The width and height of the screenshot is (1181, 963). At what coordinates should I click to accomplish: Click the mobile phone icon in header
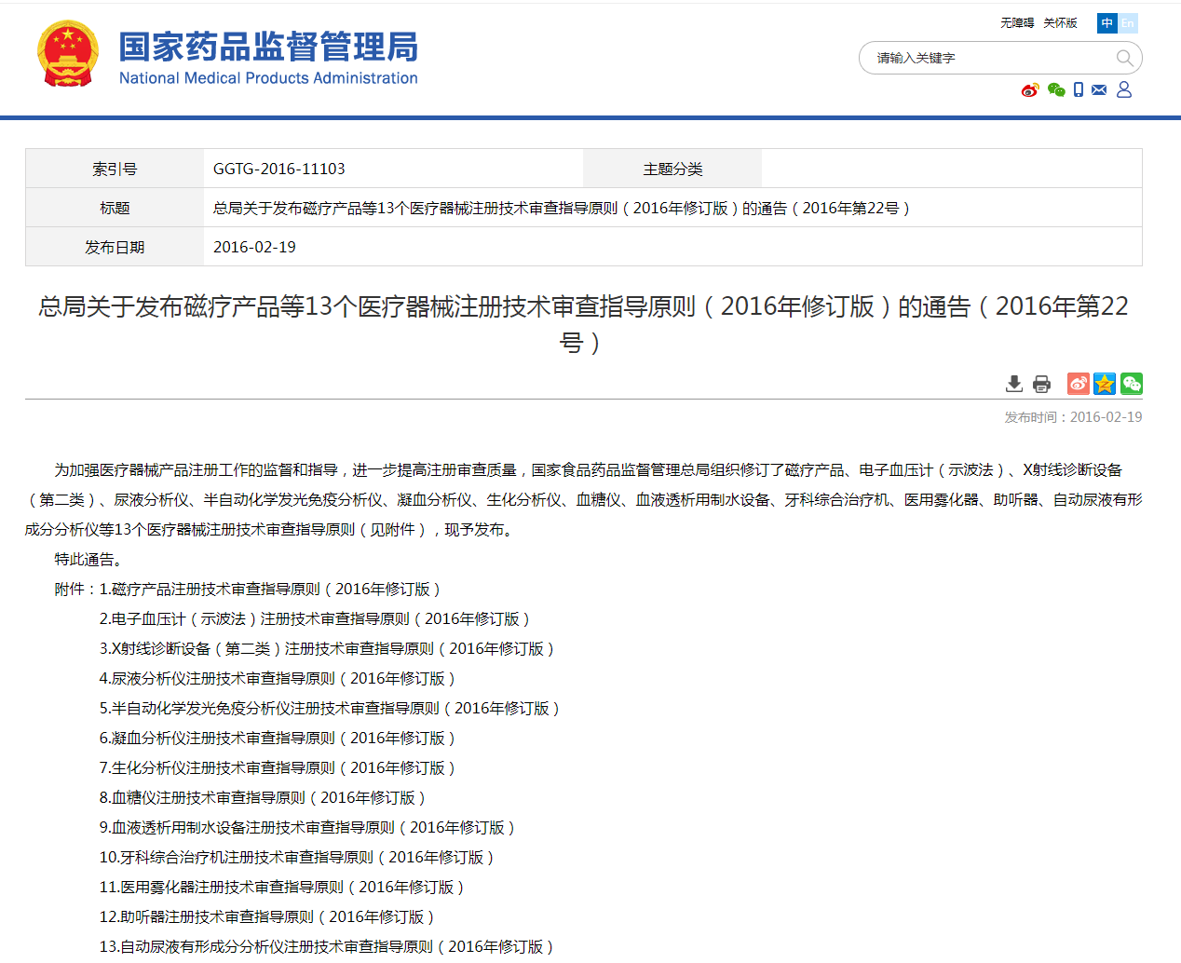coord(1079,90)
